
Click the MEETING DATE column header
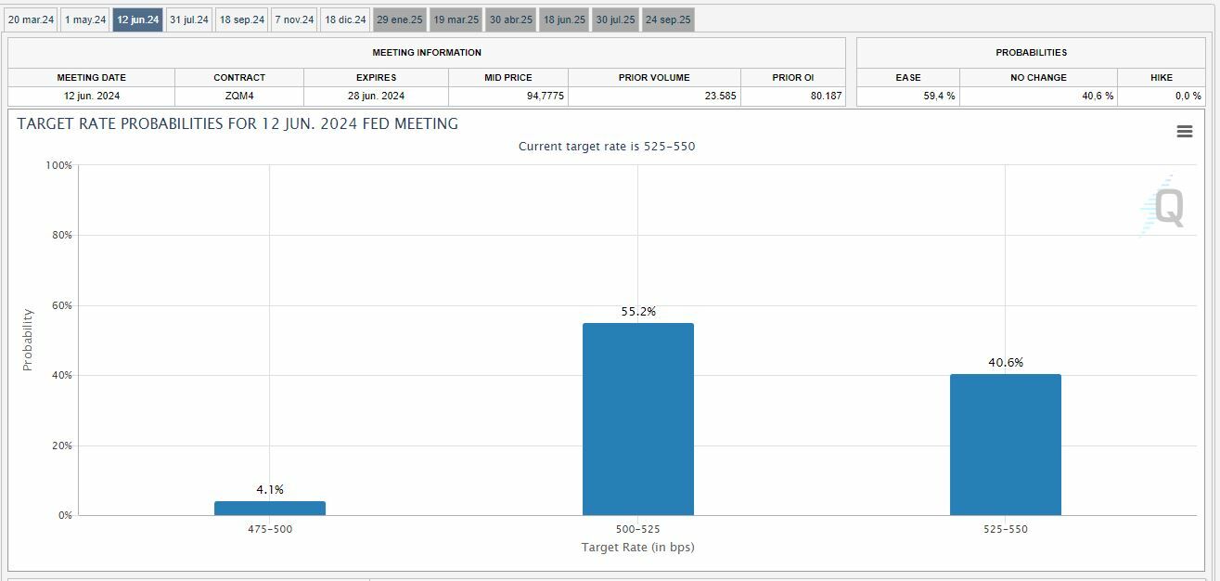(91, 78)
